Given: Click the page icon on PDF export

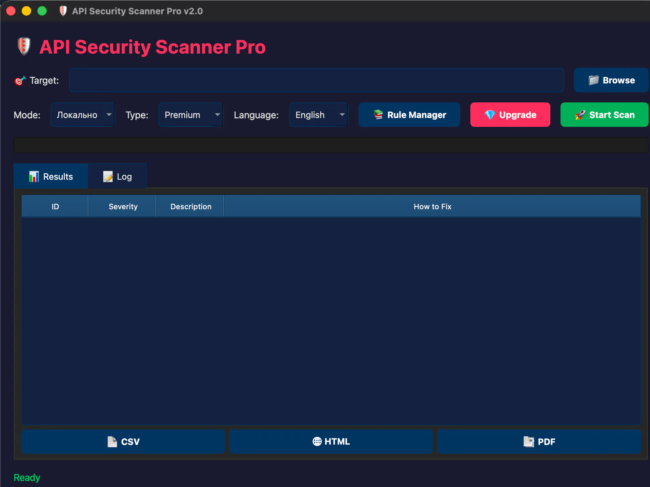Looking at the screenshot, I should pyautogui.click(x=529, y=442).
